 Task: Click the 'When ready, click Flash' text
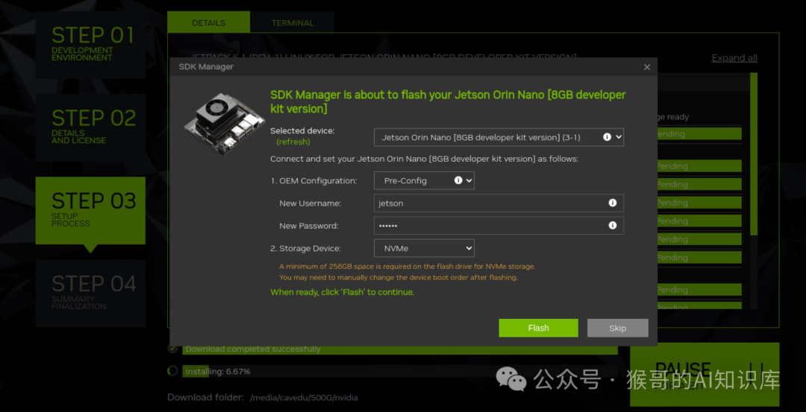342,292
